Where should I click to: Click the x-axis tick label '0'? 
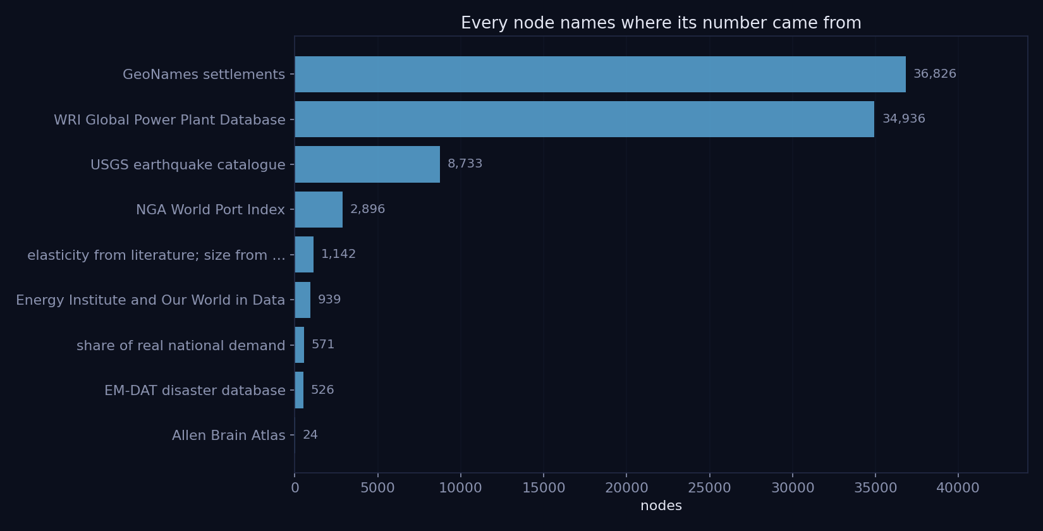tap(295, 488)
